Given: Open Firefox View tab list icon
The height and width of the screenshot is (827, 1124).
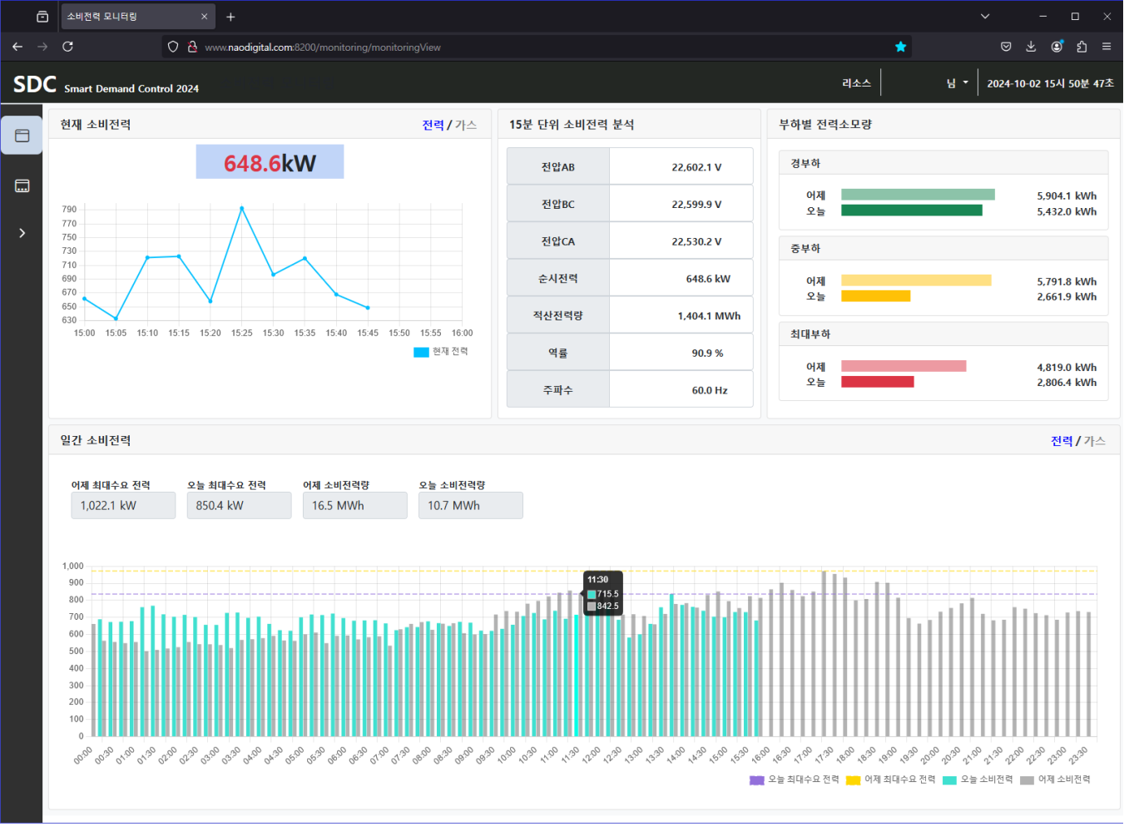Looking at the screenshot, I should (x=42, y=17).
